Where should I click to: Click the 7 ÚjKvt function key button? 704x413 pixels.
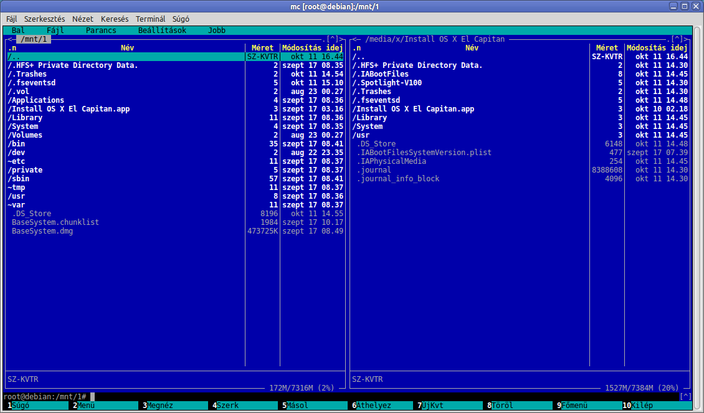pos(451,406)
